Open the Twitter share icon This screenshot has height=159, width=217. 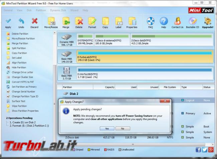pos(205,150)
